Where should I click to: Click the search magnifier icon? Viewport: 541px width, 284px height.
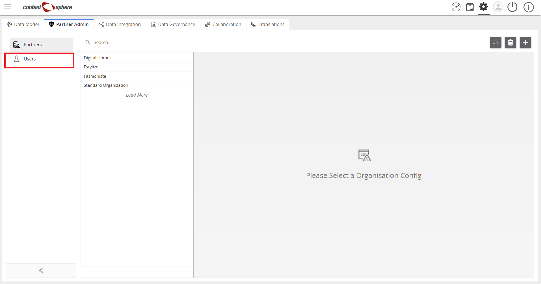(88, 42)
